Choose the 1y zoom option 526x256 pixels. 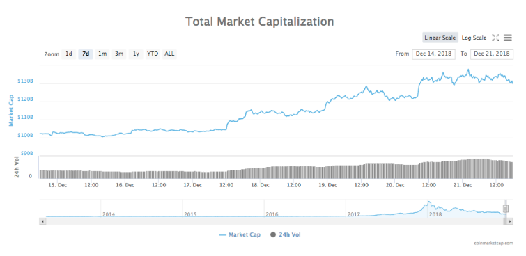136,54
